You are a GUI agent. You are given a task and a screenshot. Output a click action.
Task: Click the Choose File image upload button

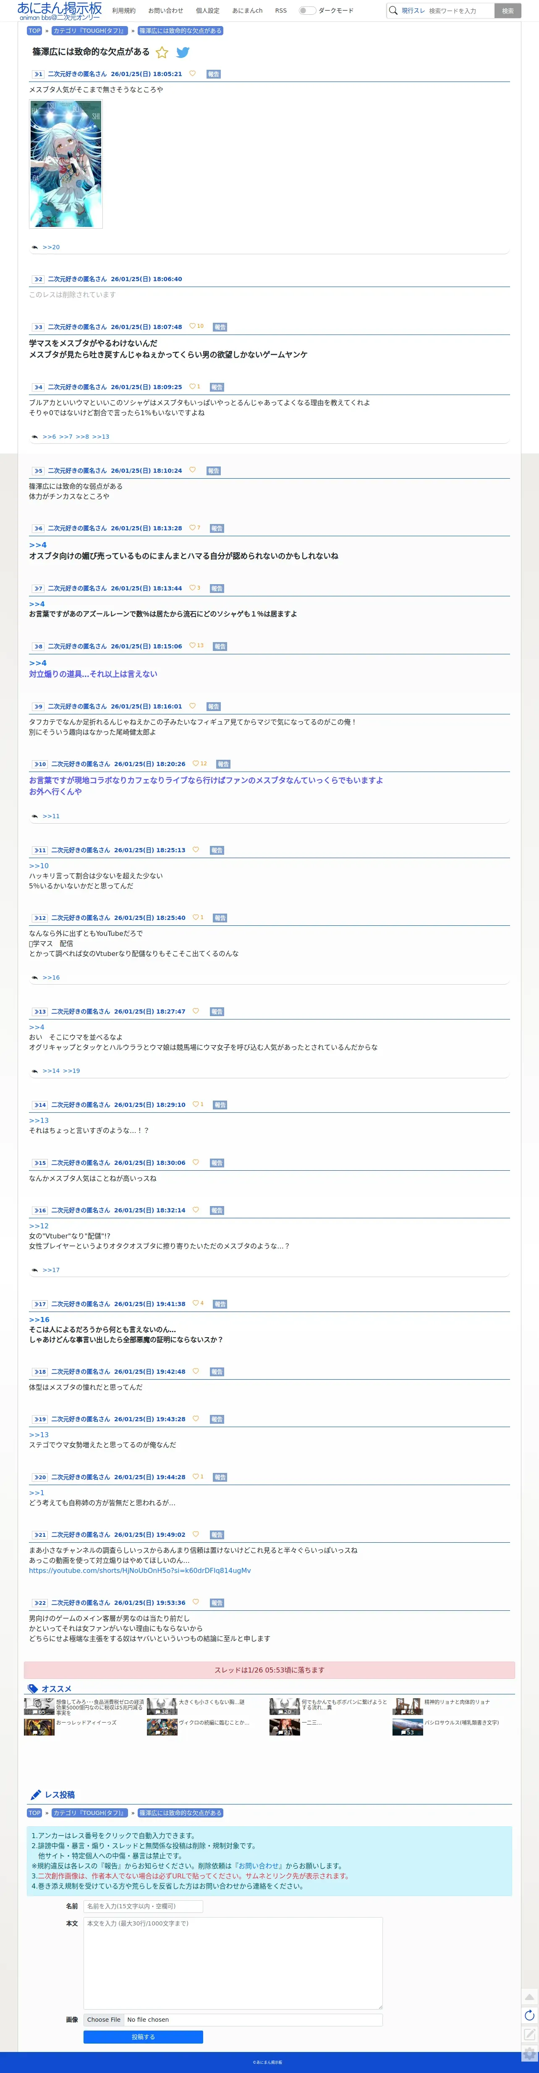(104, 2019)
